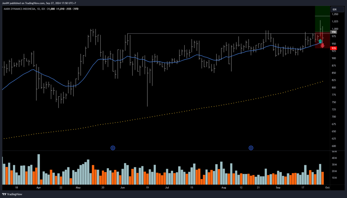Open the dividend marker near mid-August
The height and width of the screenshot is (198, 347).
tap(251, 148)
